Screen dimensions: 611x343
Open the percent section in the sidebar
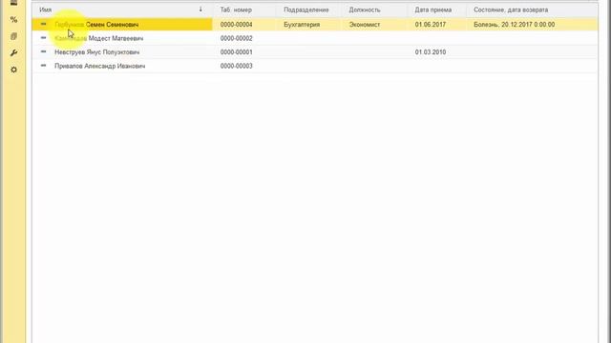(13, 19)
